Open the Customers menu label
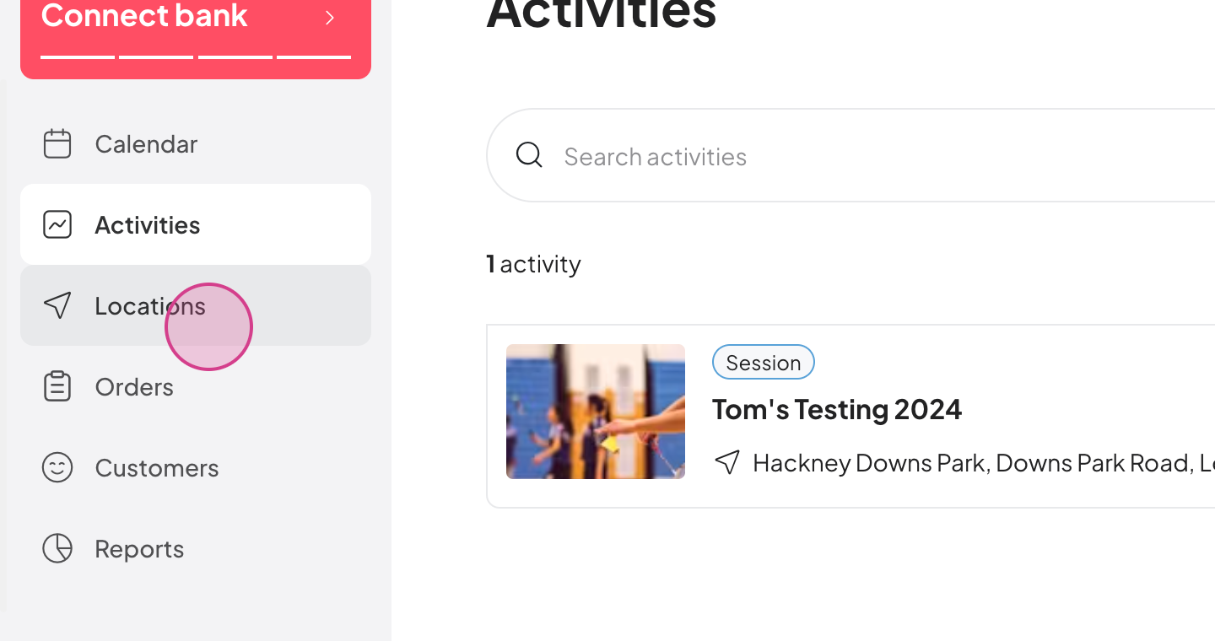 157,468
